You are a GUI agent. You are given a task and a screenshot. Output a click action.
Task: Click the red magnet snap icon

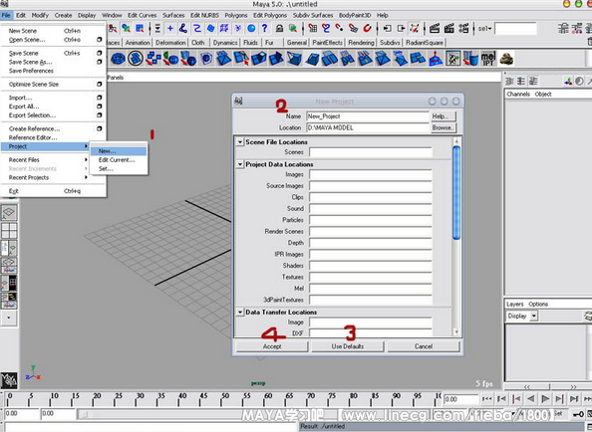[x=367, y=28]
